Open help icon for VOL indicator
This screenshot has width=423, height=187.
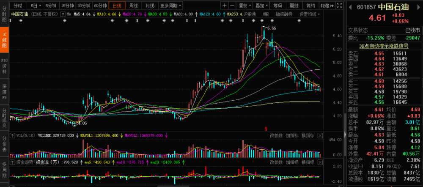coord(12,136)
